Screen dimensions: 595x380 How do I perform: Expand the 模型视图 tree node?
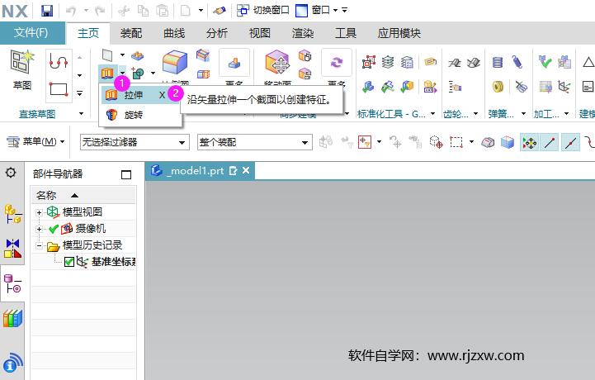pos(39,212)
